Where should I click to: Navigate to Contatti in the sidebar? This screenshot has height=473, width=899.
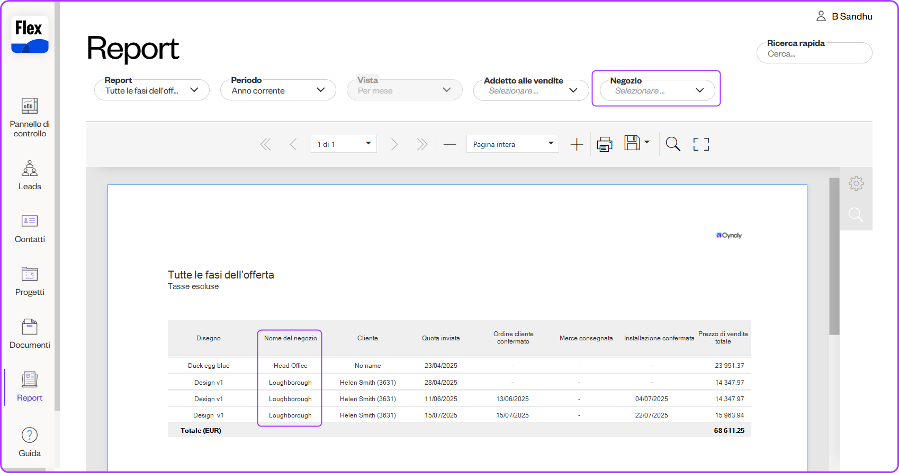click(x=30, y=228)
